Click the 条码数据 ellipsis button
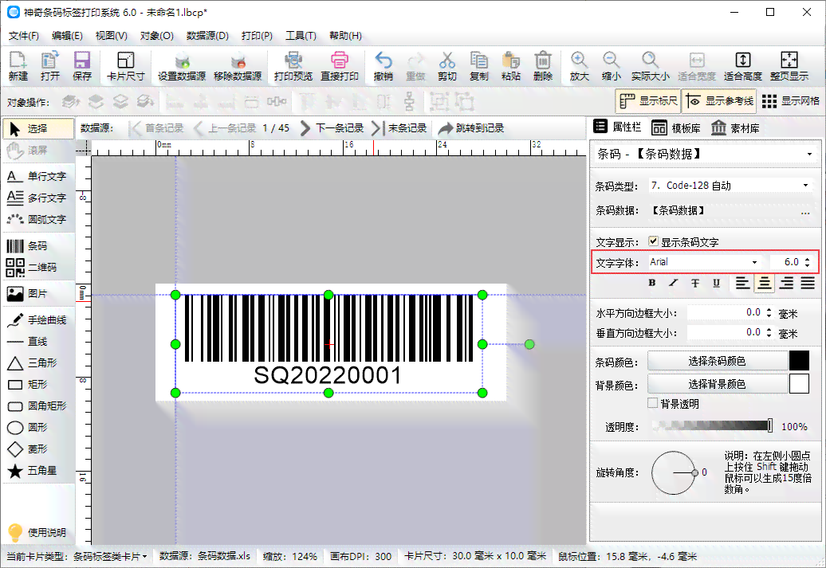 [805, 212]
